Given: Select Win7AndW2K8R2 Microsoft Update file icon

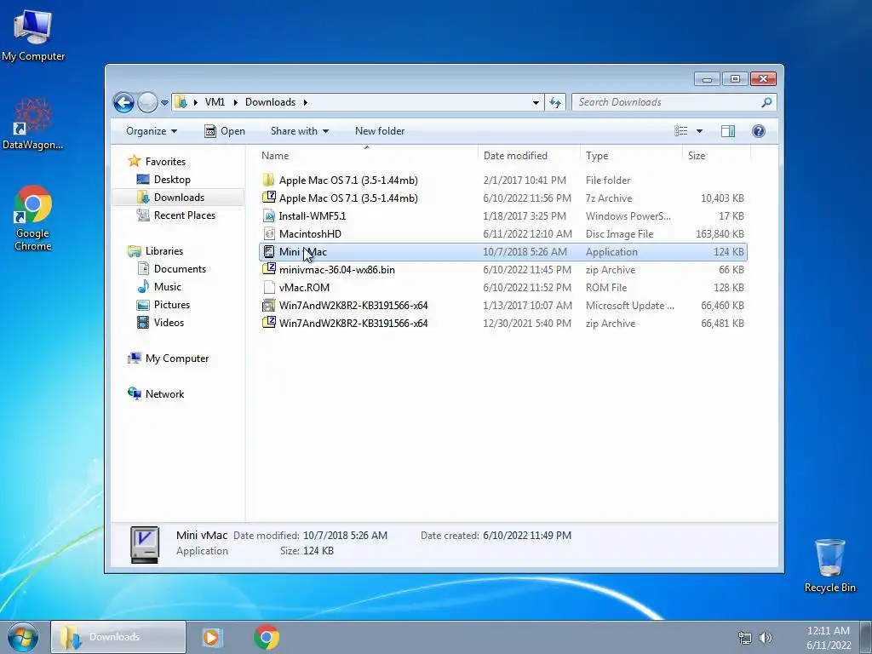Looking at the screenshot, I should point(269,306).
